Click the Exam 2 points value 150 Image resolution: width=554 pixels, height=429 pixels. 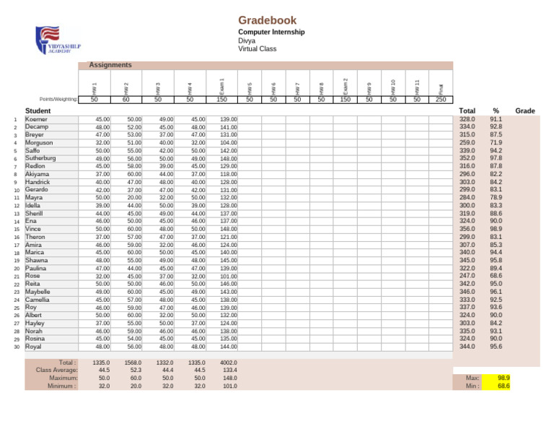click(x=346, y=100)
